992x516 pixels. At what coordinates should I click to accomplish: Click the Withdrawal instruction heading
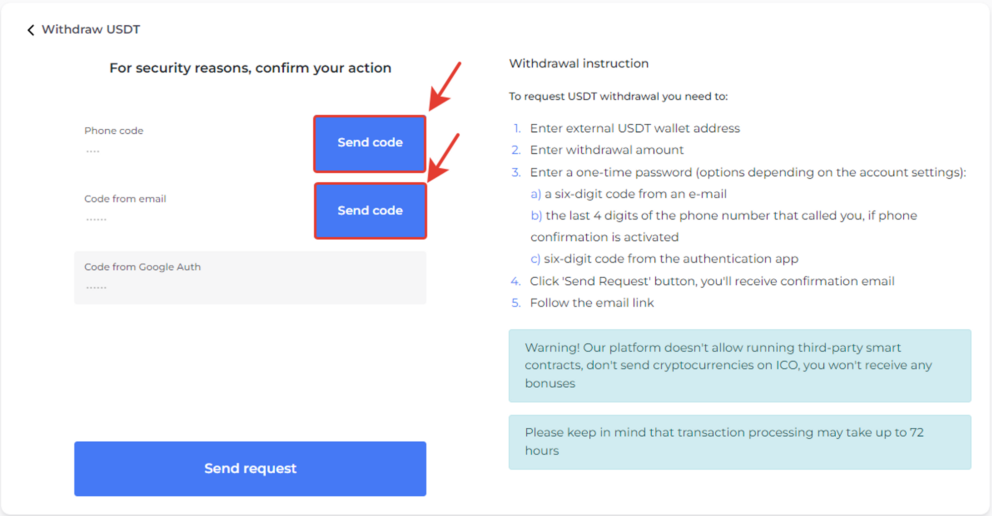coord(579,63)
